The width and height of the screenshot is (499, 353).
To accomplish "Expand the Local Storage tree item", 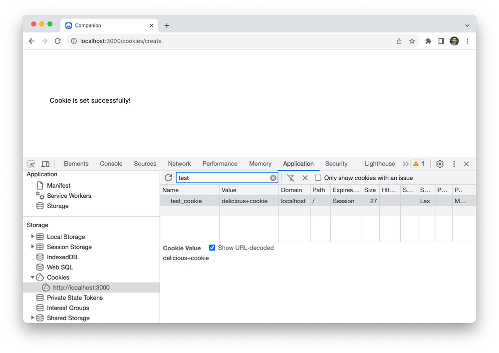I will tap(33, 236).
